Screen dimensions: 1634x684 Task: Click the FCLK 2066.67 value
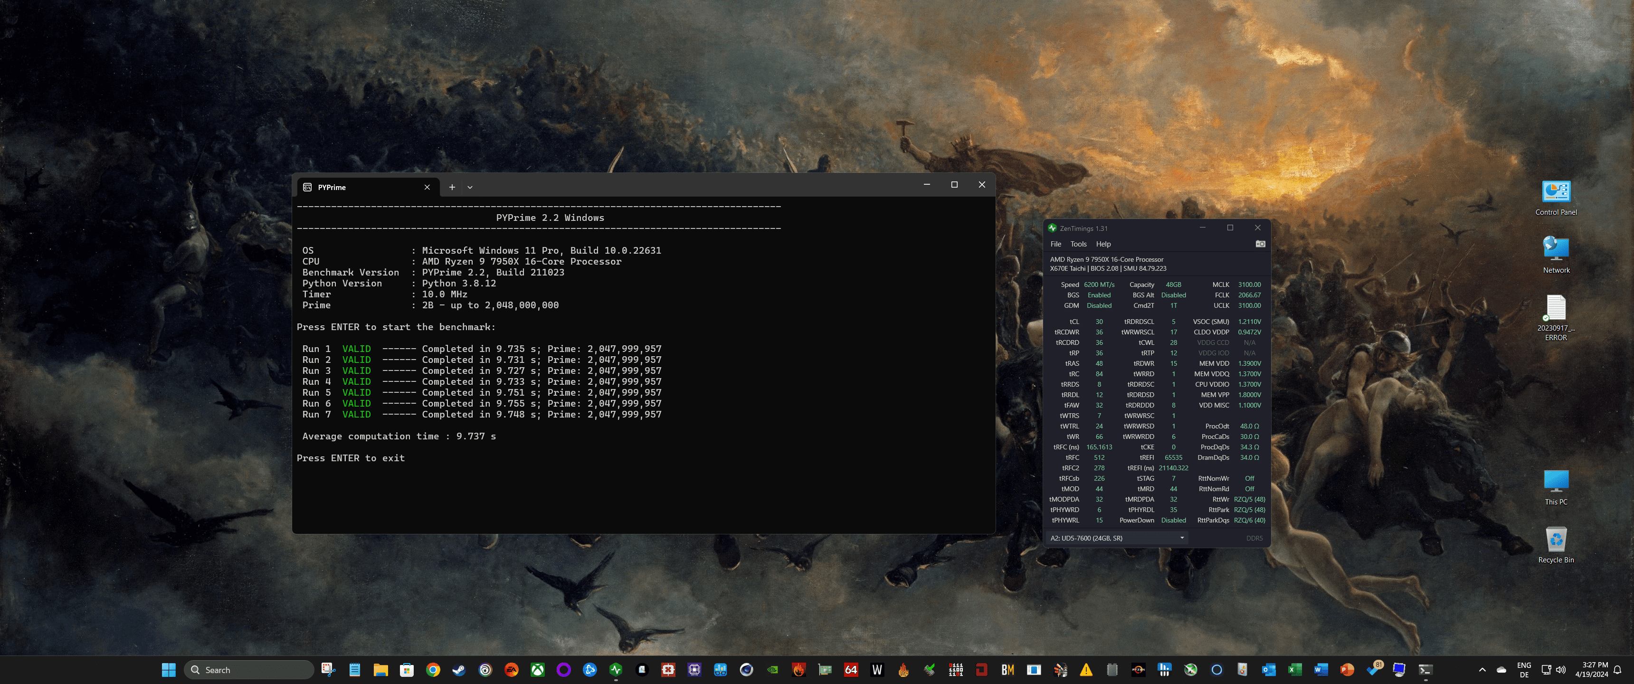1249,295
